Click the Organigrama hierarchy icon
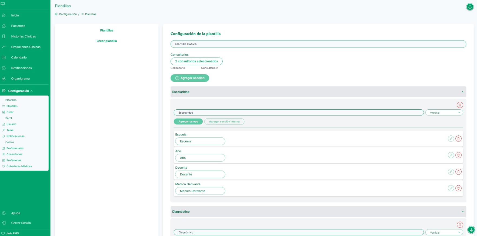Screen dimensions: 477x236 [x=4, y=78]
